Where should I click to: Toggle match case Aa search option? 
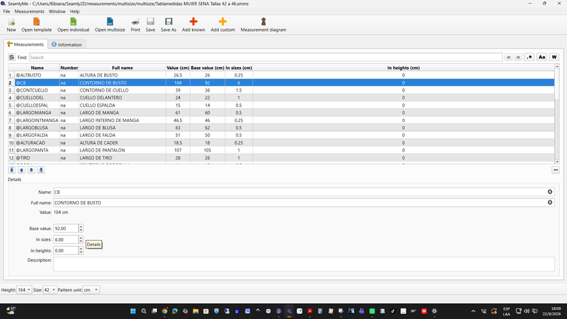542,57
